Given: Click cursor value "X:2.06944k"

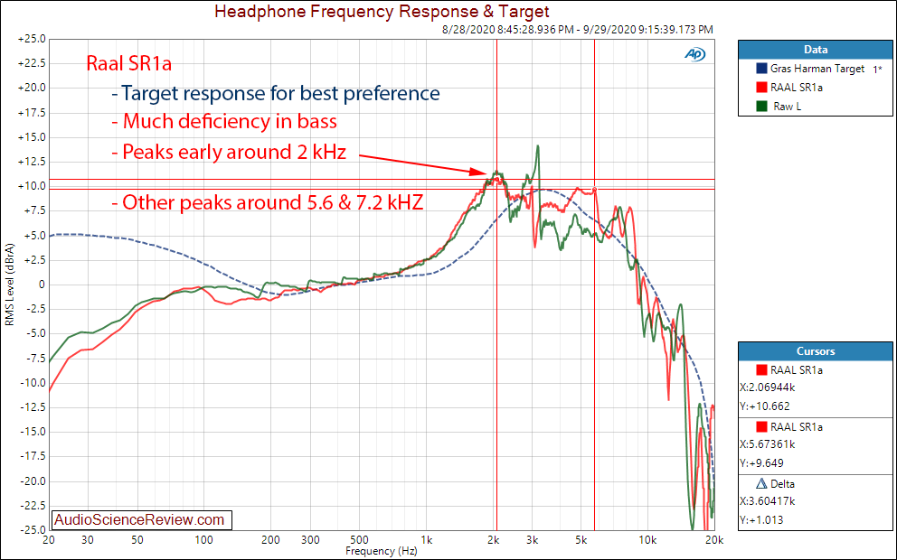Looking at the screenshot, I should click(767, 387).
